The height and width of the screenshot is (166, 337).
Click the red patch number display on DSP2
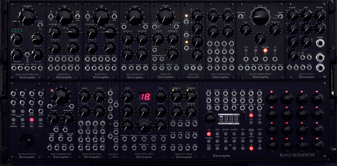pyautogui.click(x=144, y=96)
